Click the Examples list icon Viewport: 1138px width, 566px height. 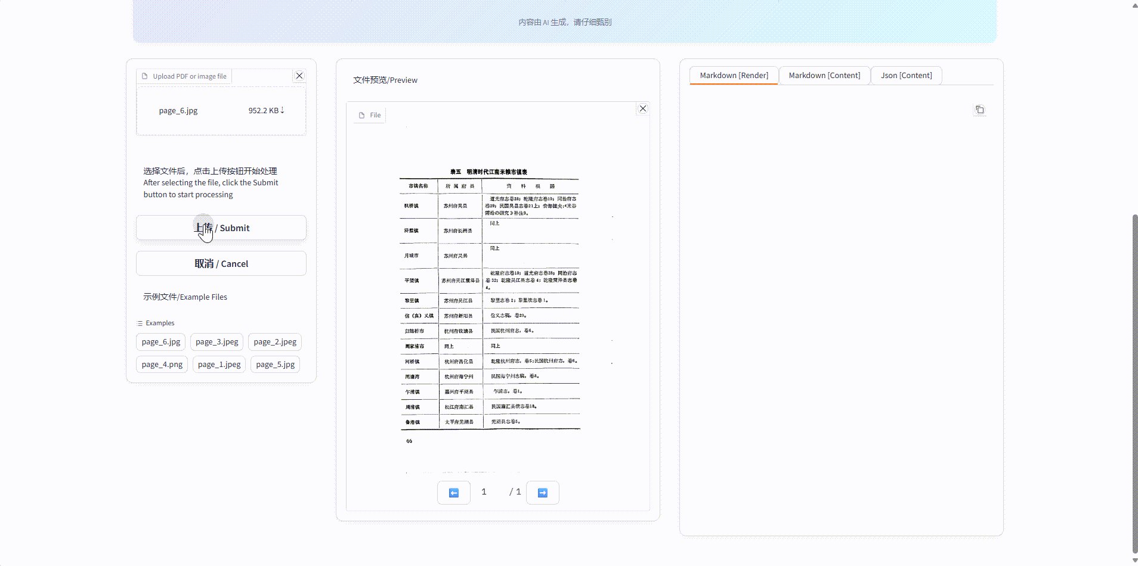(140, 323)
